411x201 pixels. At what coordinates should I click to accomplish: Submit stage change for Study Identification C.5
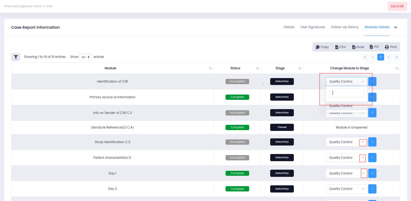tap(372, 142)
